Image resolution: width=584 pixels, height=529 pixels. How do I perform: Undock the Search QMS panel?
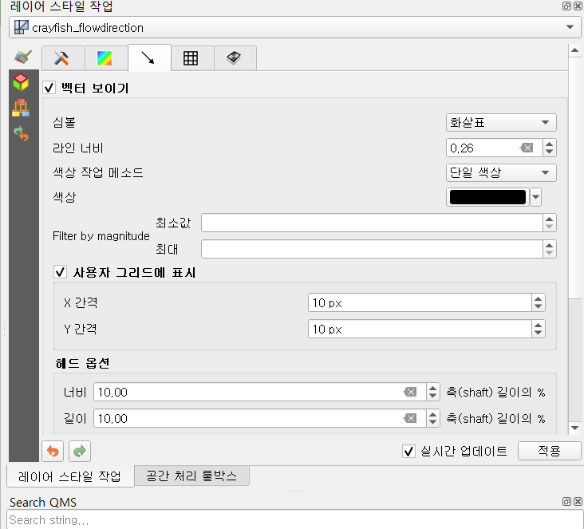[566, 501]
